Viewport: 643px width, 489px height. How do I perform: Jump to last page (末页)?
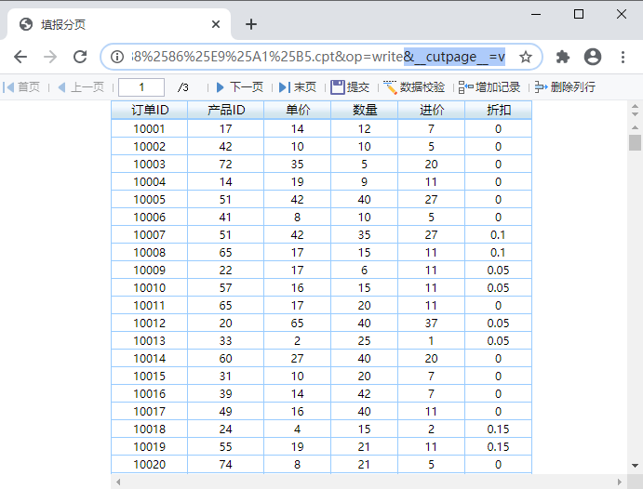[x=297, y=87]
